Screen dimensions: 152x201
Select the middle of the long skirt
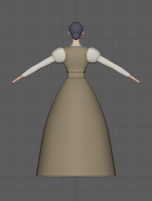pyautogui.click(x=76, y=126)
